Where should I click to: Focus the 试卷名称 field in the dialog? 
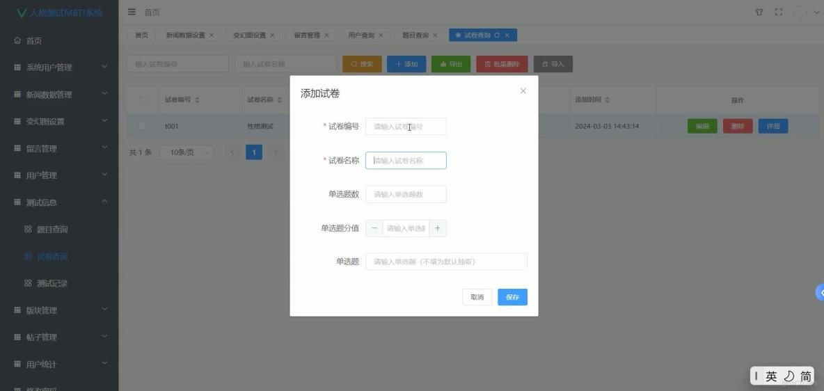406,160
